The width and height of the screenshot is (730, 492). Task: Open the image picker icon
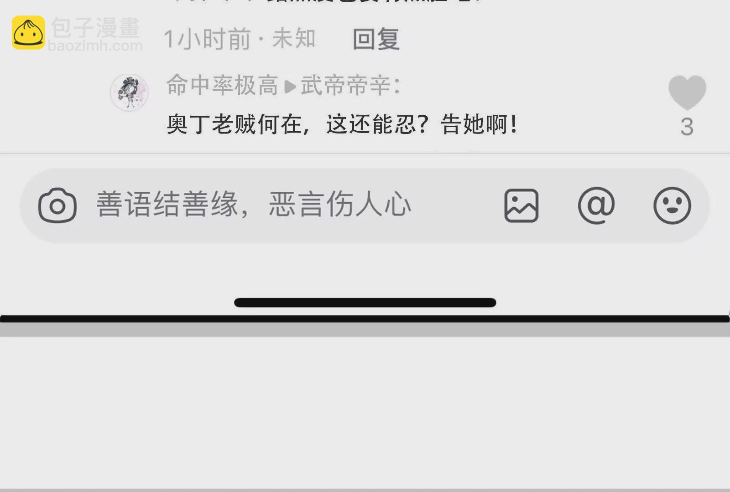(521, 206)
